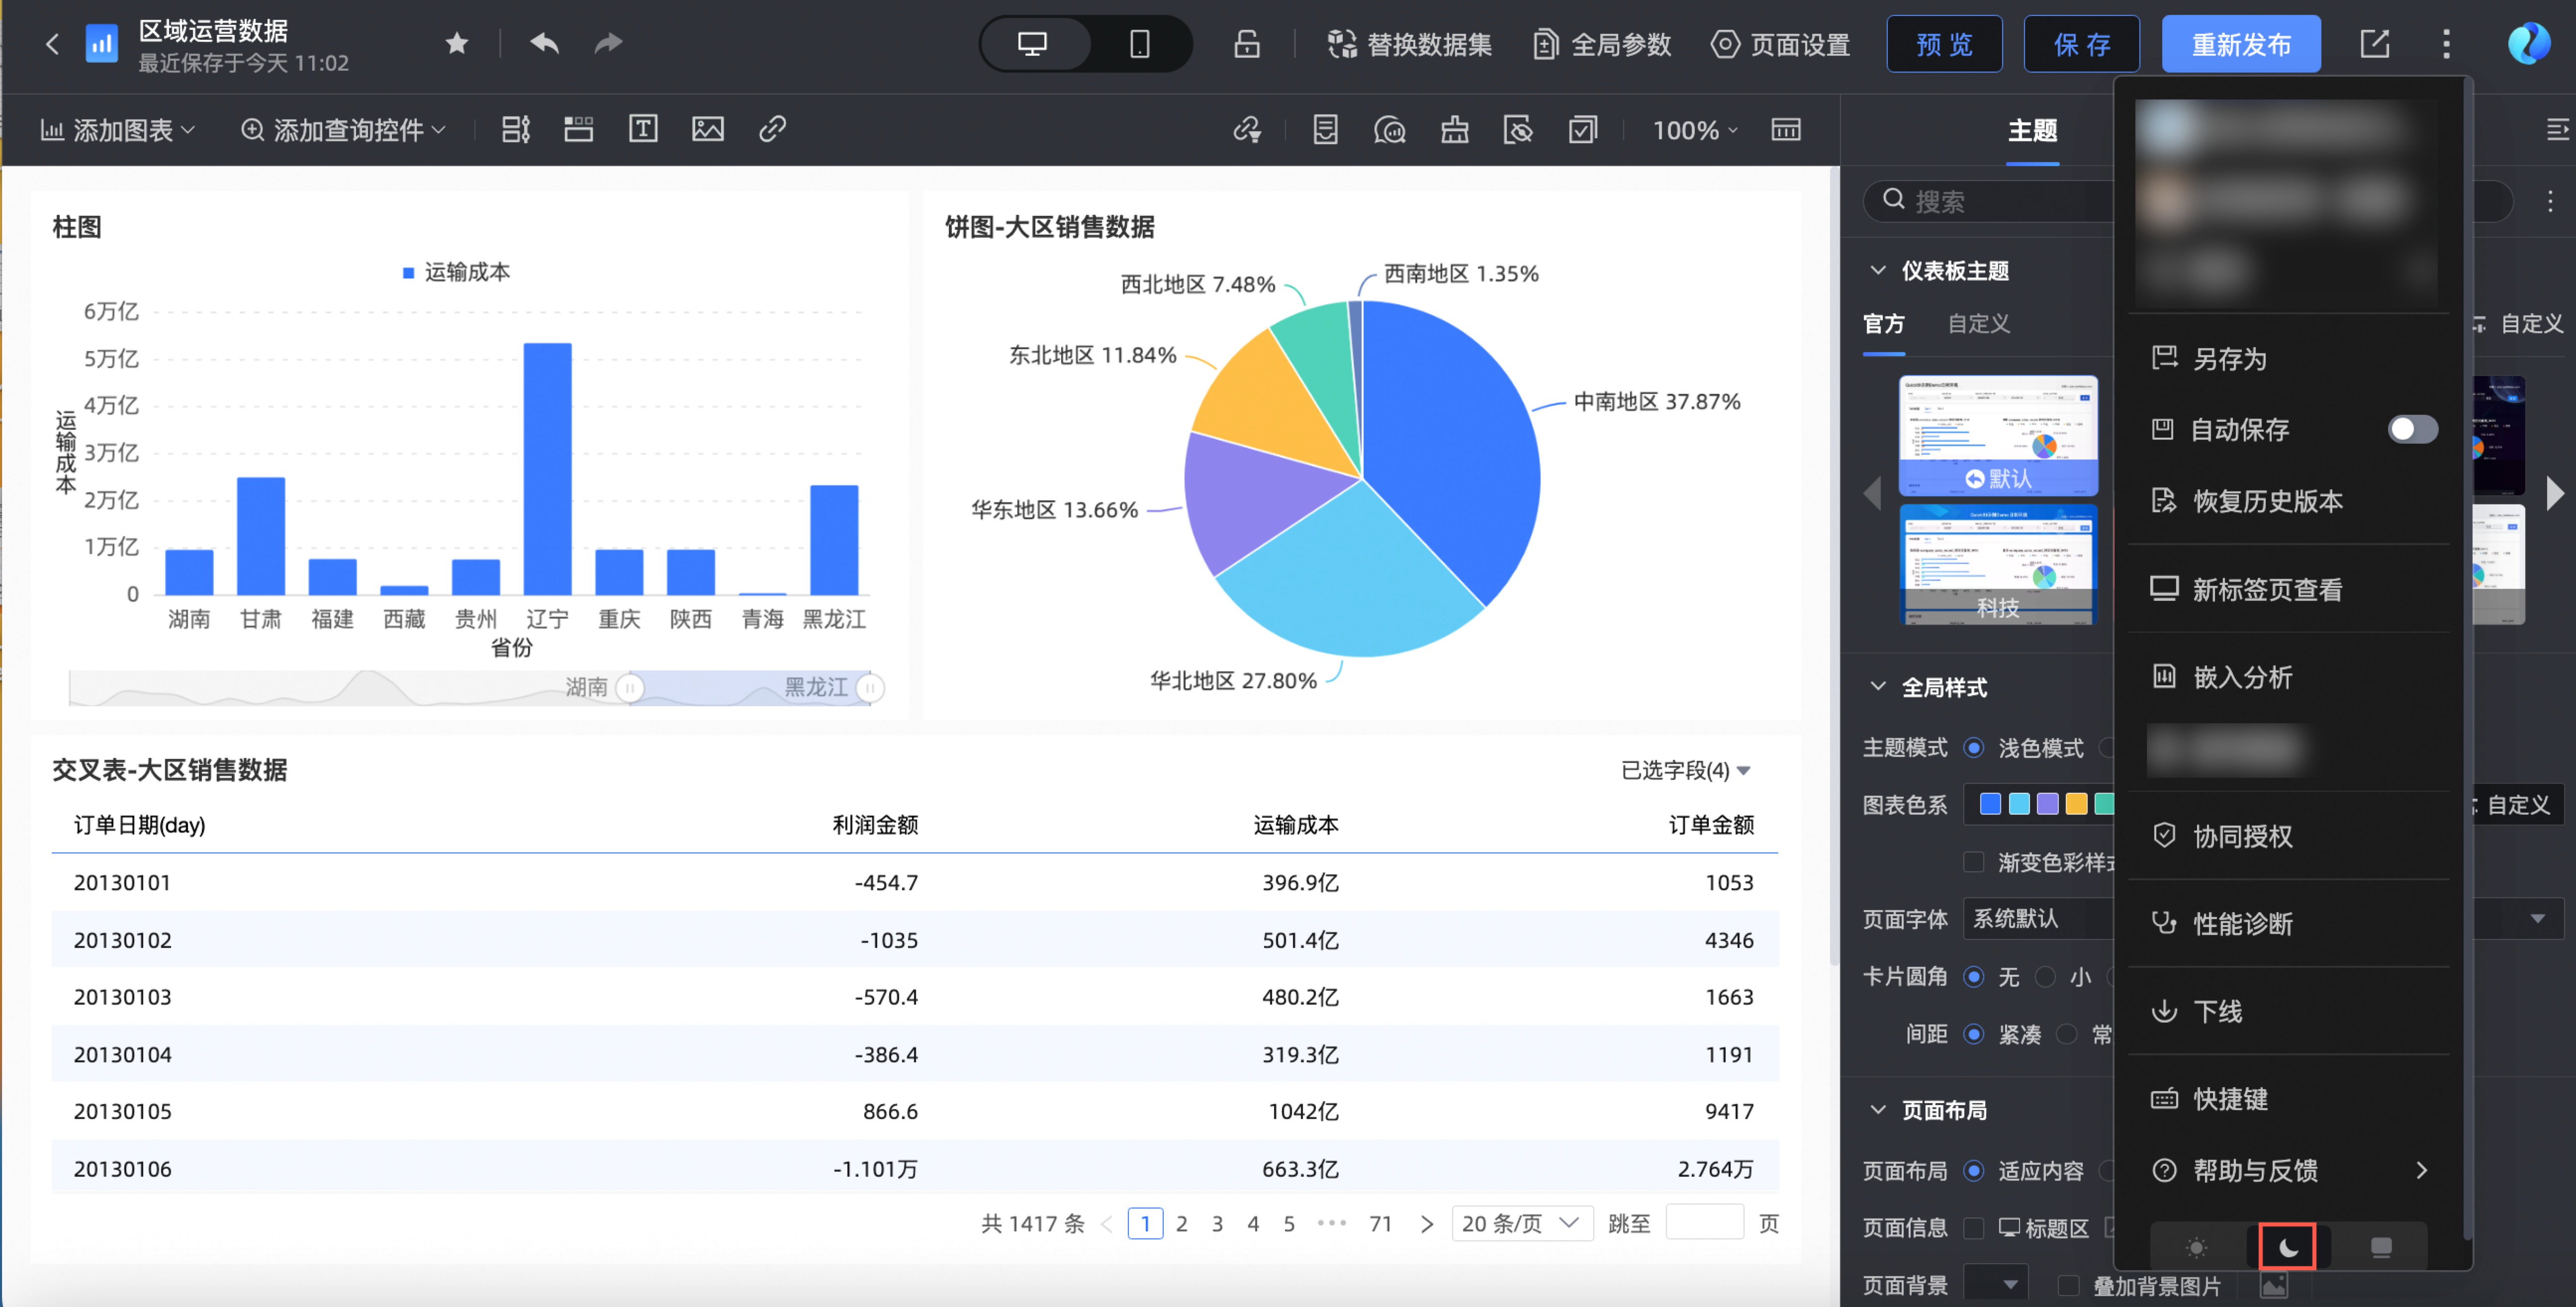
Task: Collapse the 全局样式 section
Action: click(x=1878, y=686)
